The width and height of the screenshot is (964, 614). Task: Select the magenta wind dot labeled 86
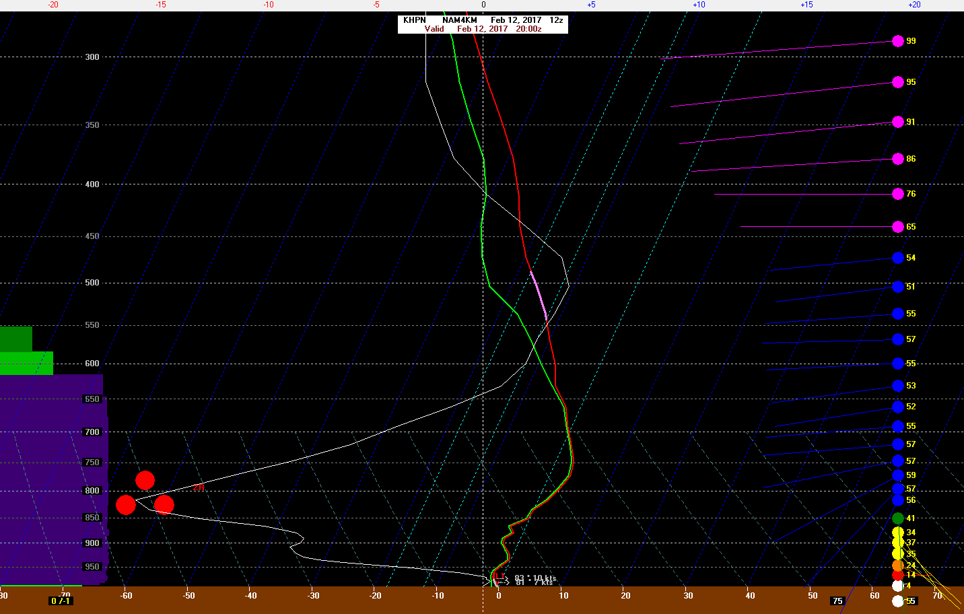pyautogui.click(x=897, y=159)
